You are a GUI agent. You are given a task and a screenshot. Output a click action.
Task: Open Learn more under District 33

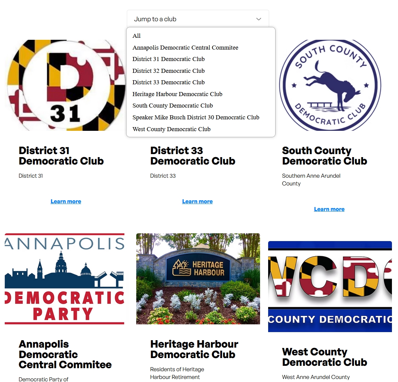[197, 201]
